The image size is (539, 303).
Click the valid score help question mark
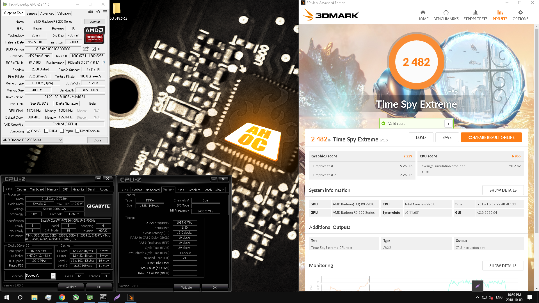pos(448,123)
